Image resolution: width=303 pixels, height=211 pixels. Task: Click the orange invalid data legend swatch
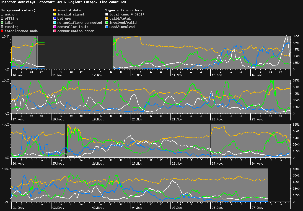55,10
